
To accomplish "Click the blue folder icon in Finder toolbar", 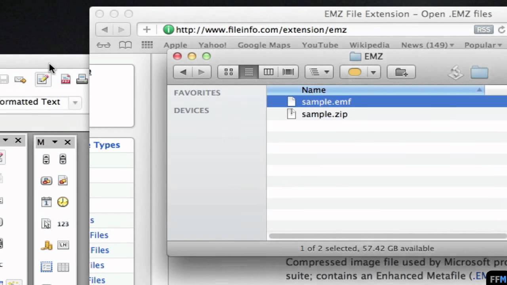I will coord(479,72).
